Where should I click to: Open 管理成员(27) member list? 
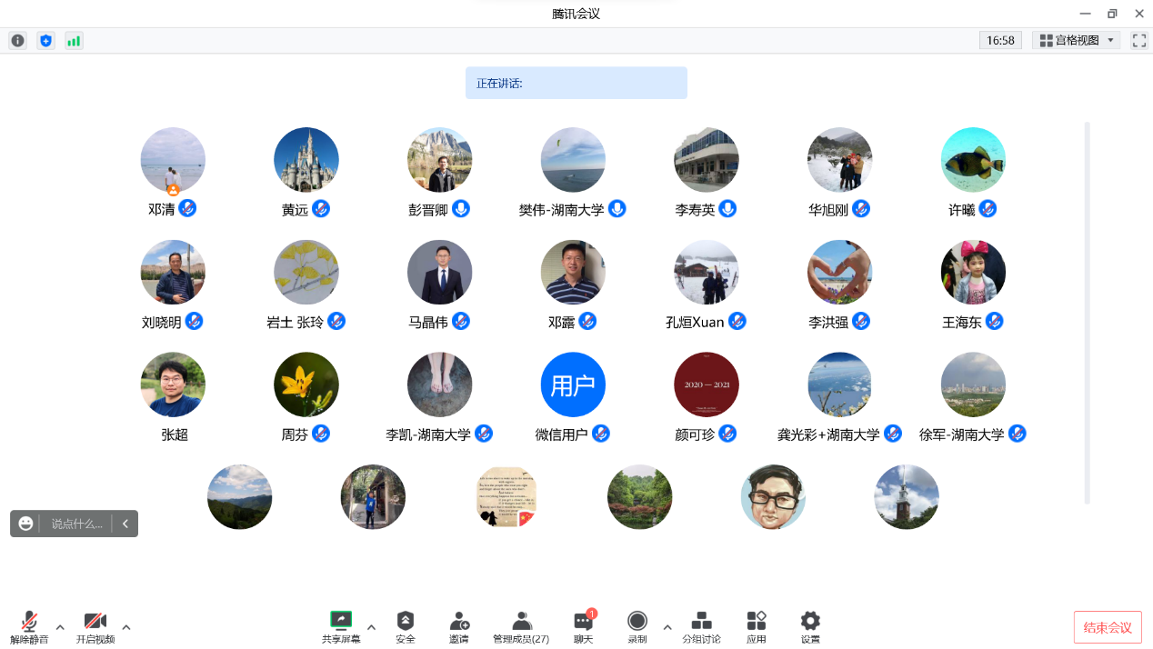coord(521,626)
